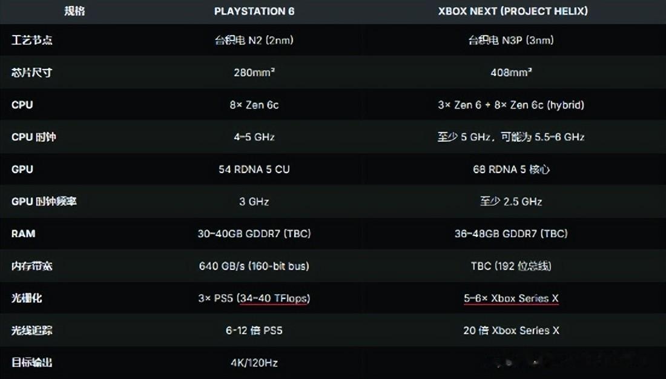Click the 280mm² chip size value
The image size is (666, 379).
254,73
